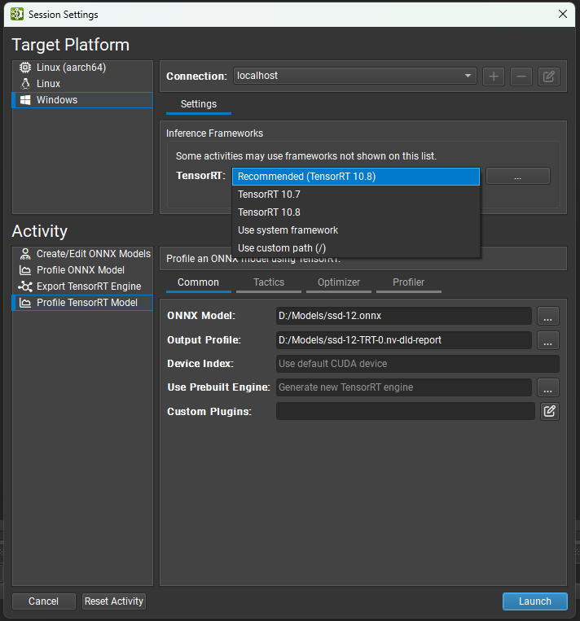Select Use custom path option
The width and height of the screenshot is (580, 621).
pos(282,248)
